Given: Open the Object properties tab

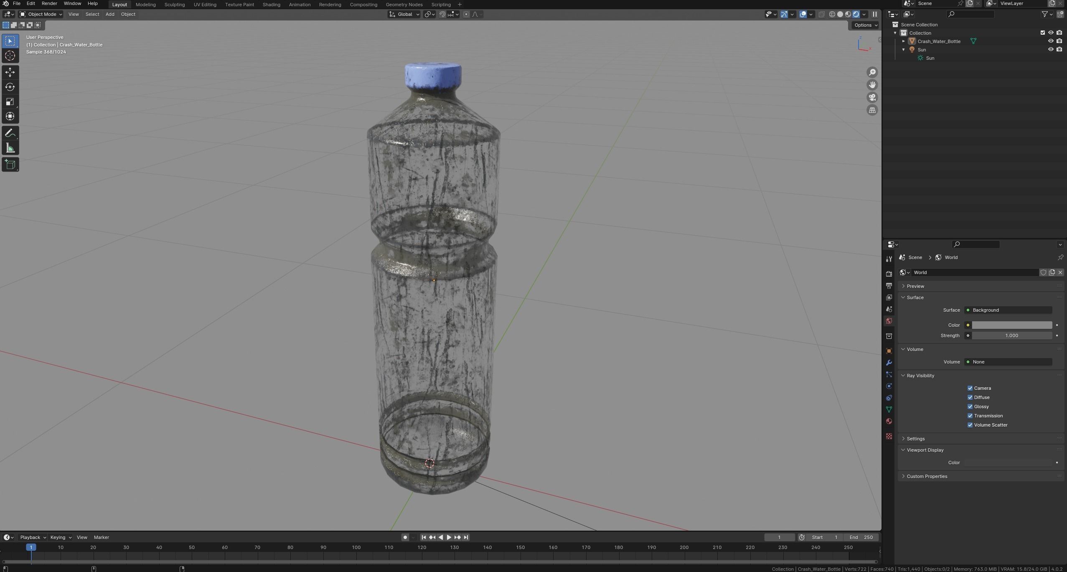Looking at the screenshot, I should (x=889, y=351).
